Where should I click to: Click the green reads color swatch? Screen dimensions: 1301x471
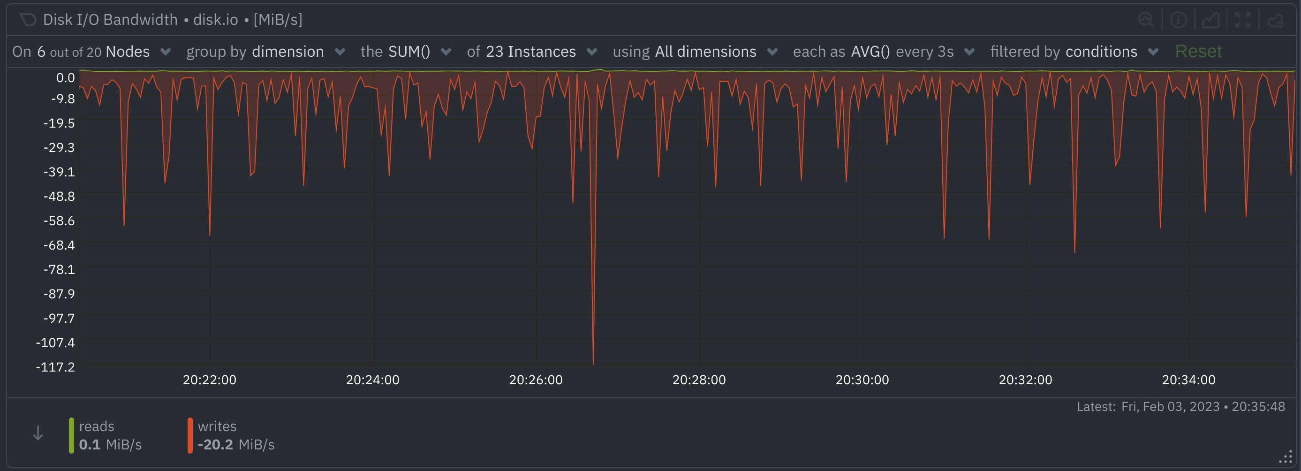coord(71,435)
